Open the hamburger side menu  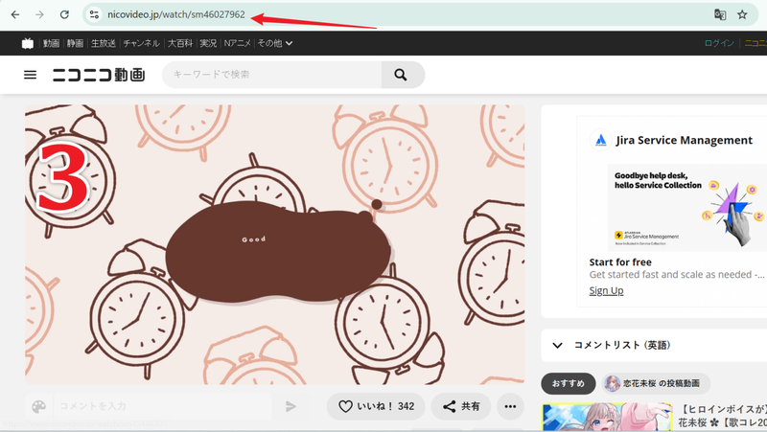[31, 75]
